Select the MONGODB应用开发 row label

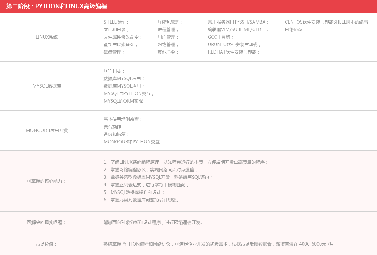(47, 130)
